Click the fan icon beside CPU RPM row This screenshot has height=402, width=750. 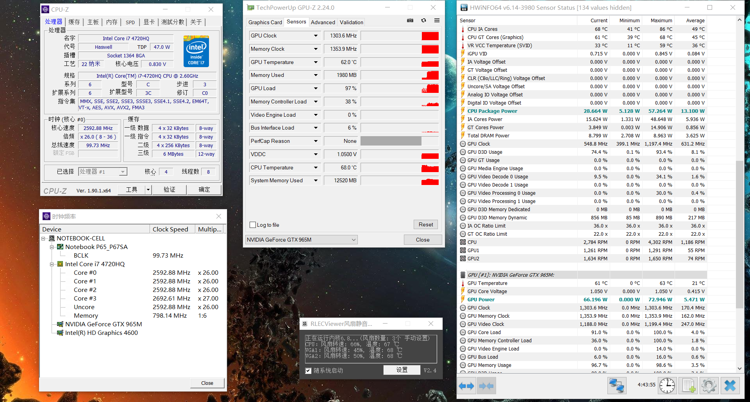click(463, 242)
